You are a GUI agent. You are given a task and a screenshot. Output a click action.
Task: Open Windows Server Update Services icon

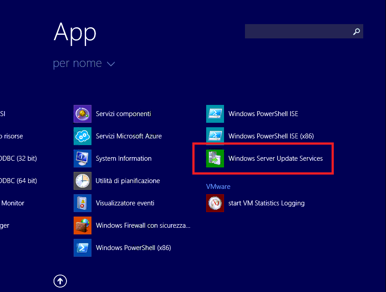point(215,159)
